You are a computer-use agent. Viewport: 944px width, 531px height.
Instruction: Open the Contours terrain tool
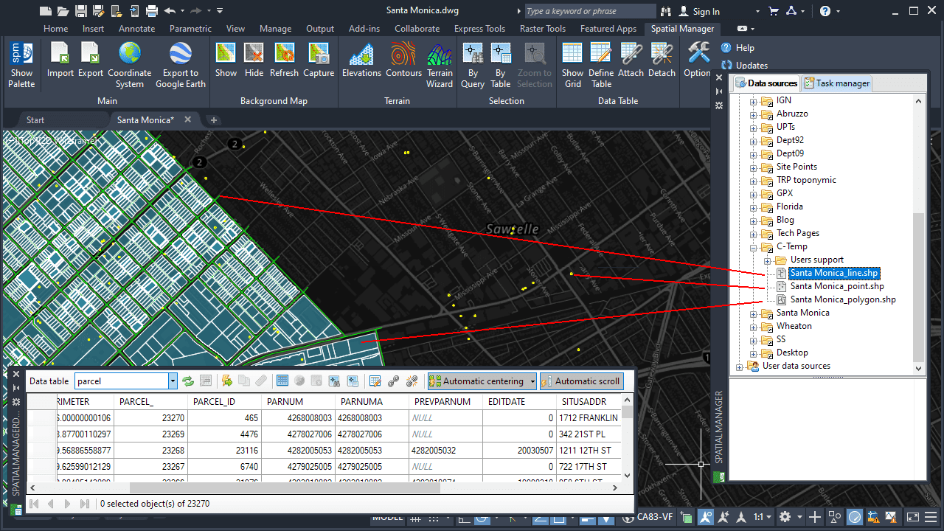(403, 60)
